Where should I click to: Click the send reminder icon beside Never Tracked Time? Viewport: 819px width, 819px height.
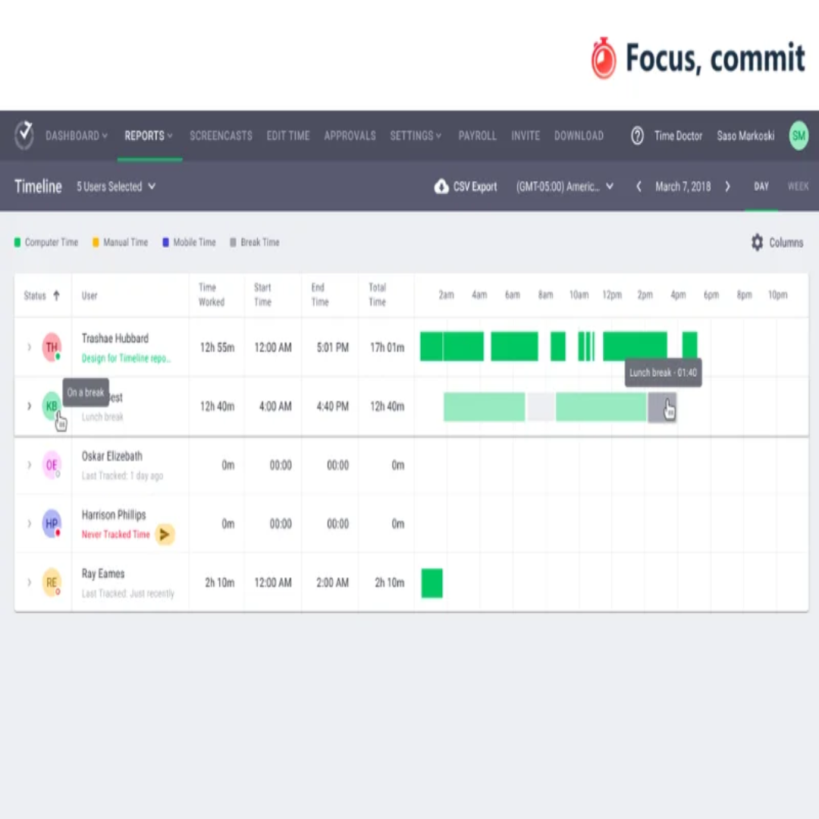[165, 535]
